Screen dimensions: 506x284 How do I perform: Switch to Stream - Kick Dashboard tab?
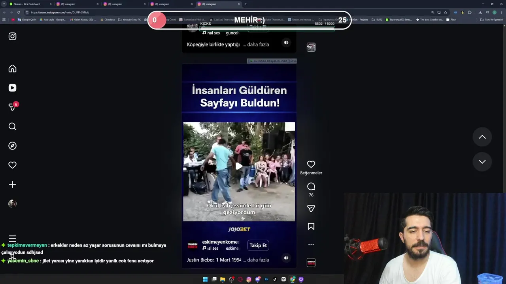[30, 4]
